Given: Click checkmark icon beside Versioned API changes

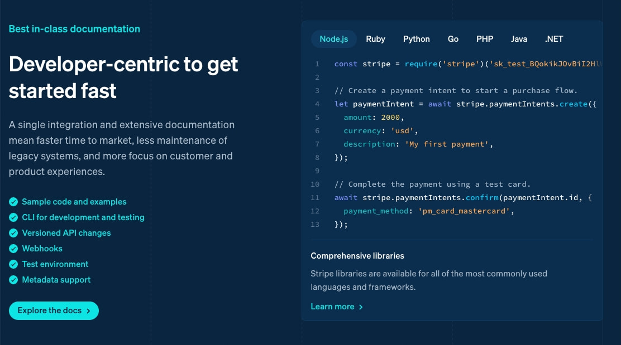Looking at the screenshot, I should (x=13, y=233).
